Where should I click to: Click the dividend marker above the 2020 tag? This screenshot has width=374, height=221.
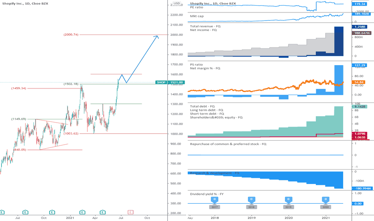click(x=325, y=200)
